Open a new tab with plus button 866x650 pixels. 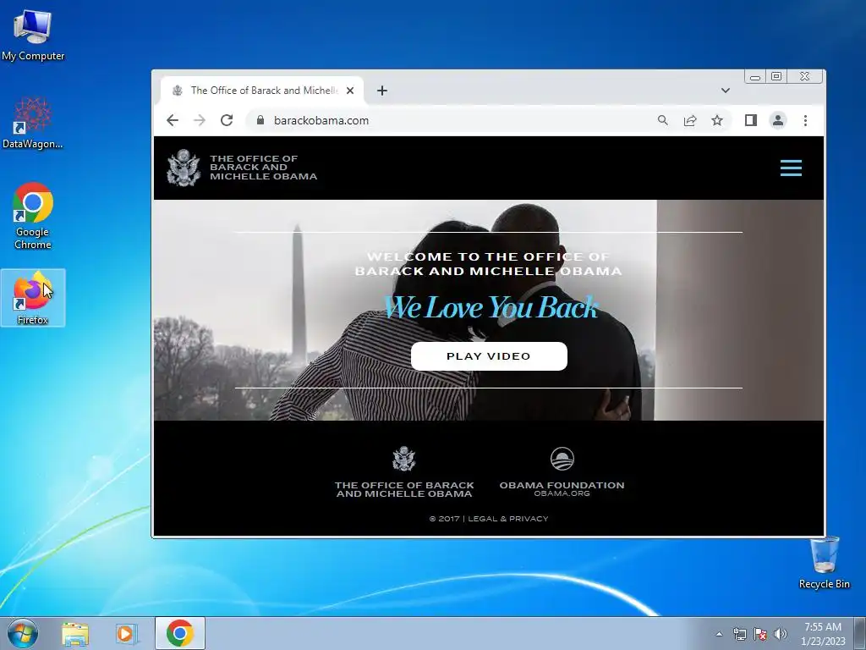381,91
